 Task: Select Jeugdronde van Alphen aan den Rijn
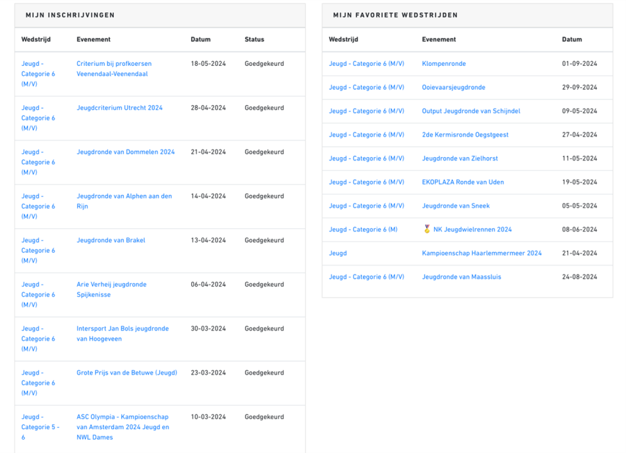point(124,201)
